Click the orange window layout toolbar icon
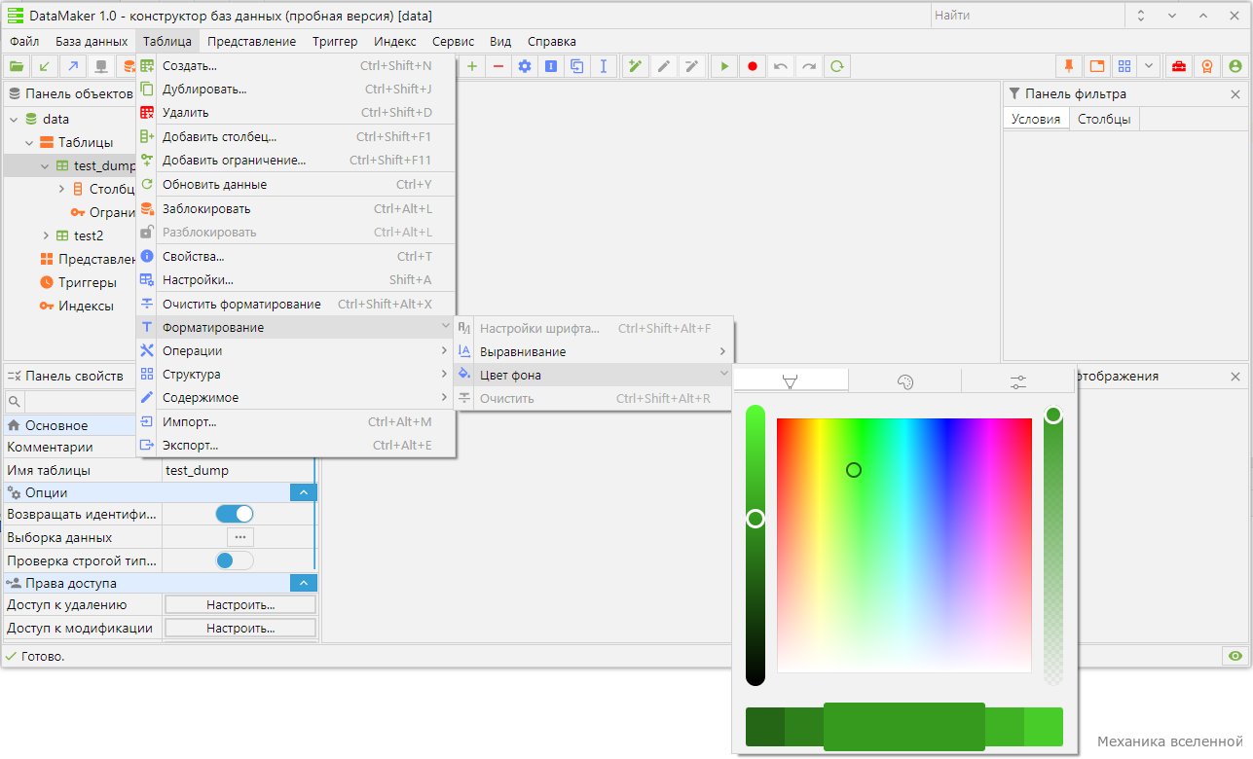Viewport: 1253px width, 759px height. pos(1097,66)
